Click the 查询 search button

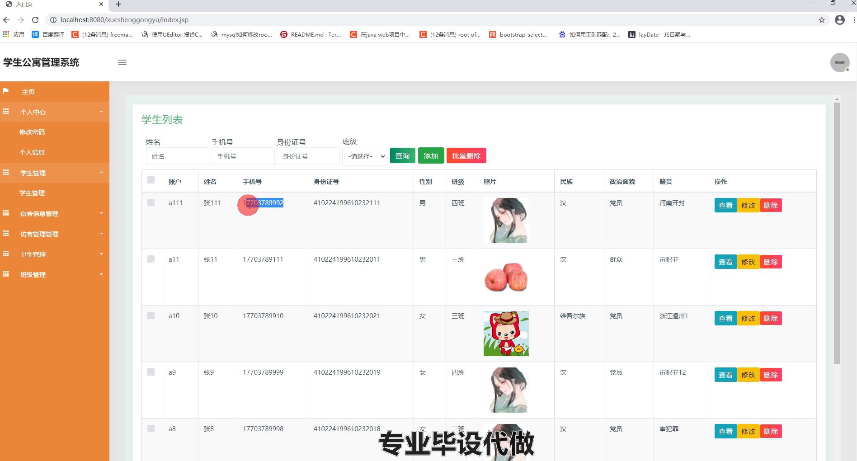[402, 156]
